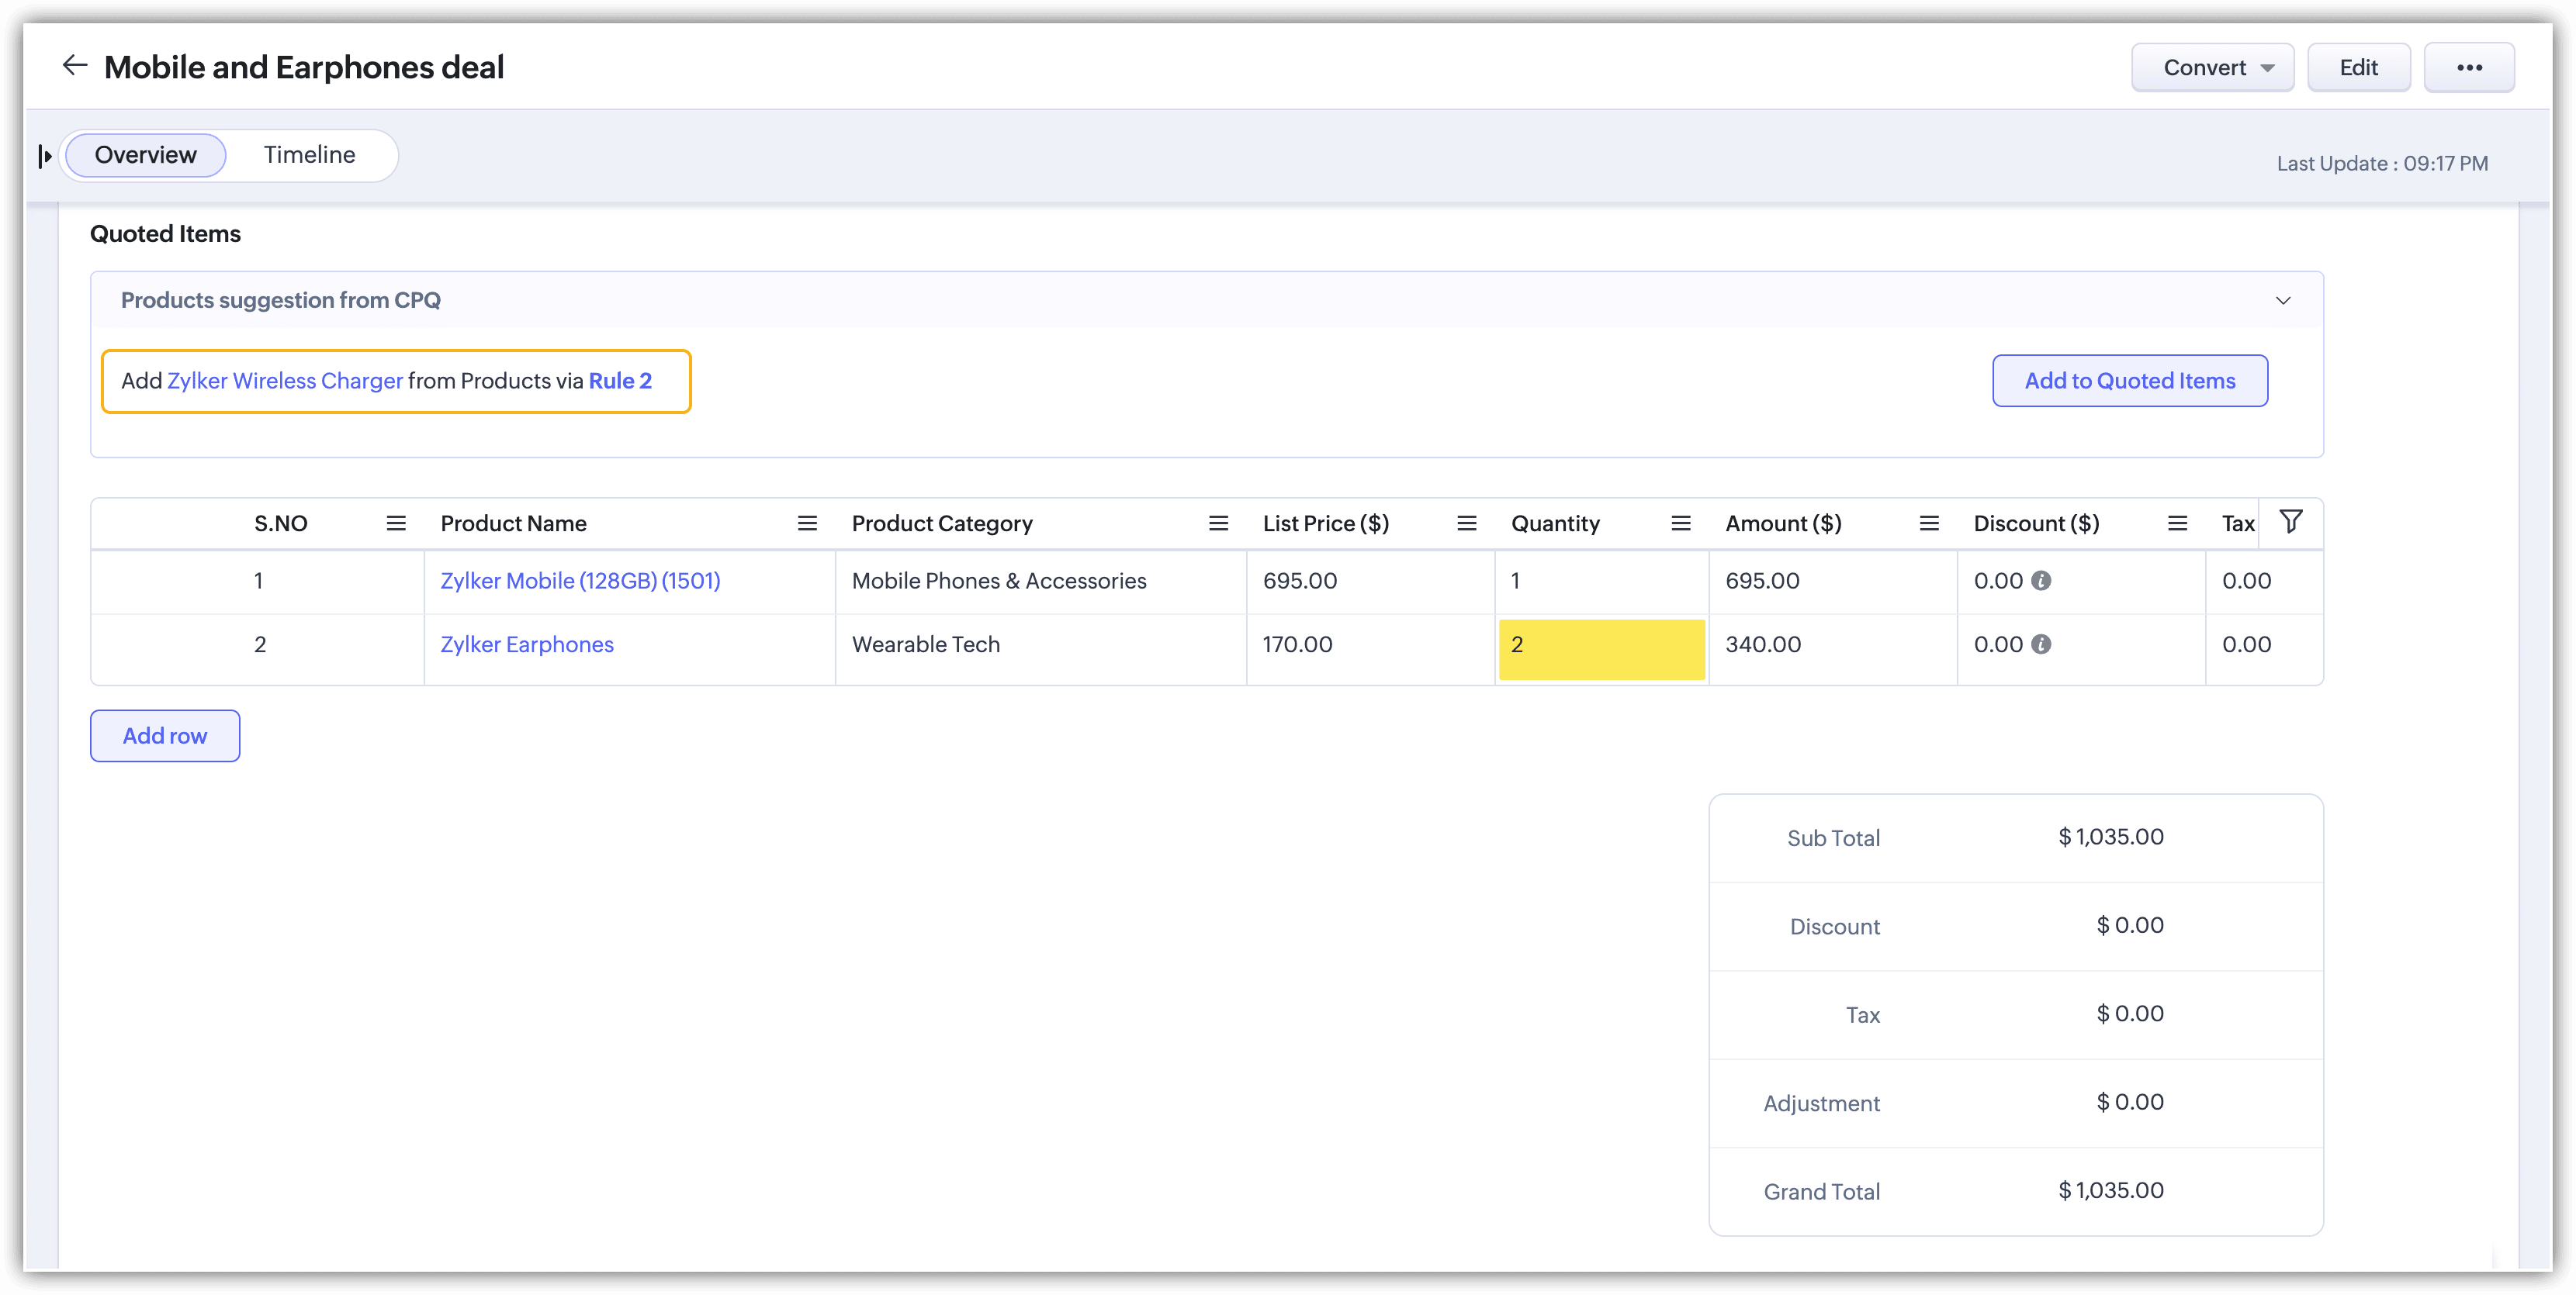Open the Zylker Wireless Charger link

point(285,381)
